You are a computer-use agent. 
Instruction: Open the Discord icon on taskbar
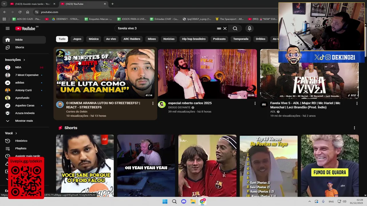pyautogui.click(x=184, y=201)
